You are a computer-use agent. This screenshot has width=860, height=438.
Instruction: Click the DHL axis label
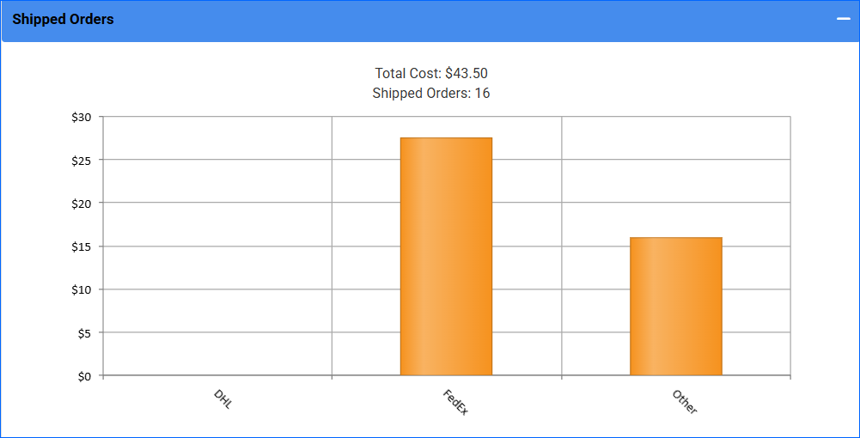tap(223, 399)
